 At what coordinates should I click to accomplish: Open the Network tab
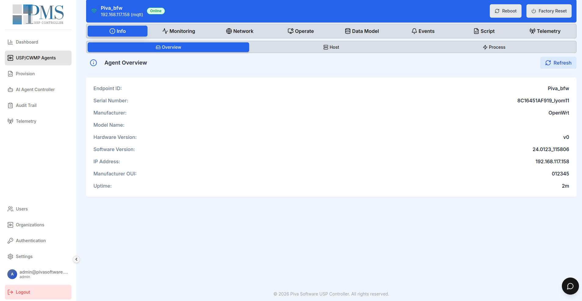tap(240, 31)
